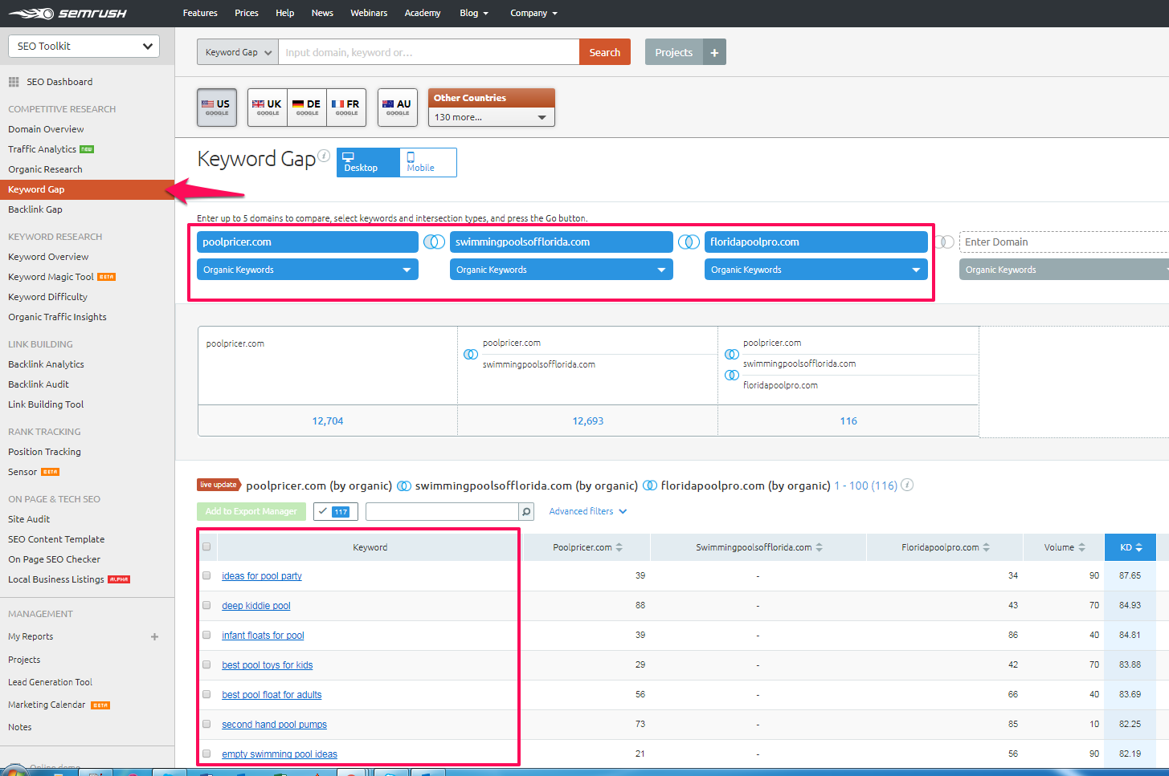The height and width of the screenshot is (776, 1169).
Task: Open Domain Overview in sidebar
Action: 46,129
